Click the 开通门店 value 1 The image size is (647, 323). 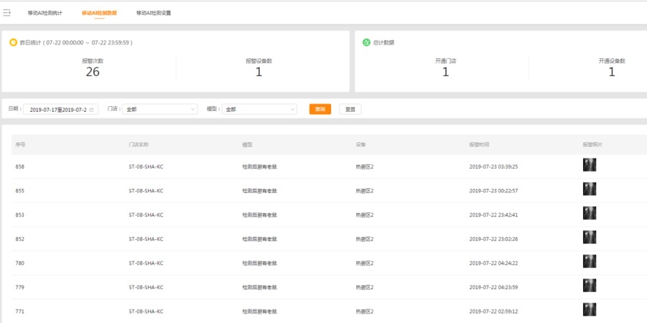pyautogui.click(x=446, y=72)
